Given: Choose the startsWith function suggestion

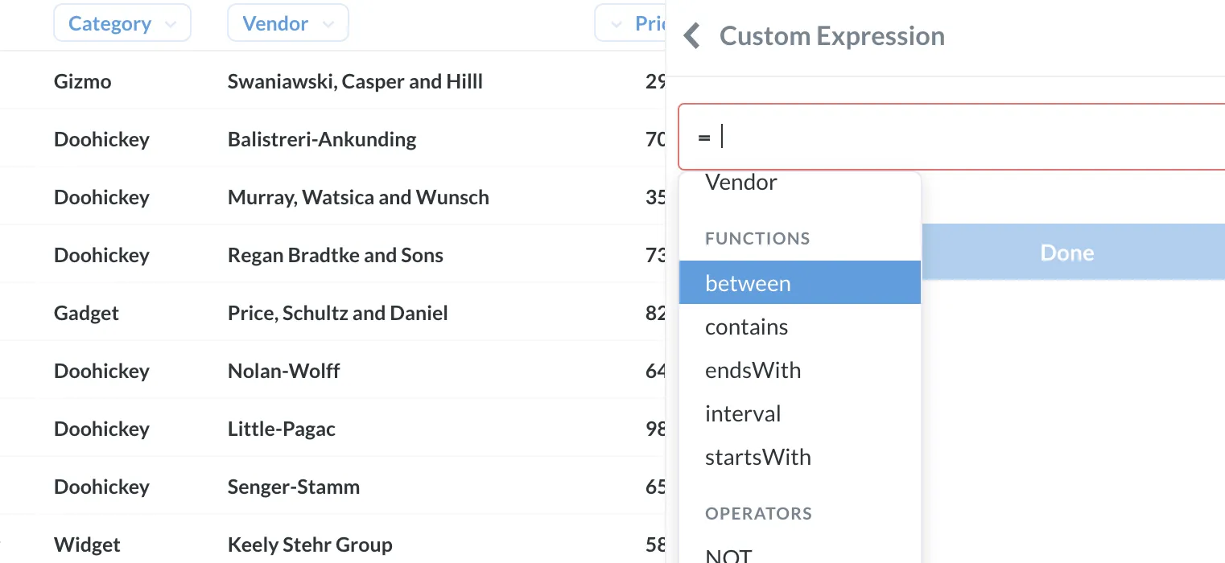Looking at the screenshot, I should pyautogui.click(x=800, y=457).
